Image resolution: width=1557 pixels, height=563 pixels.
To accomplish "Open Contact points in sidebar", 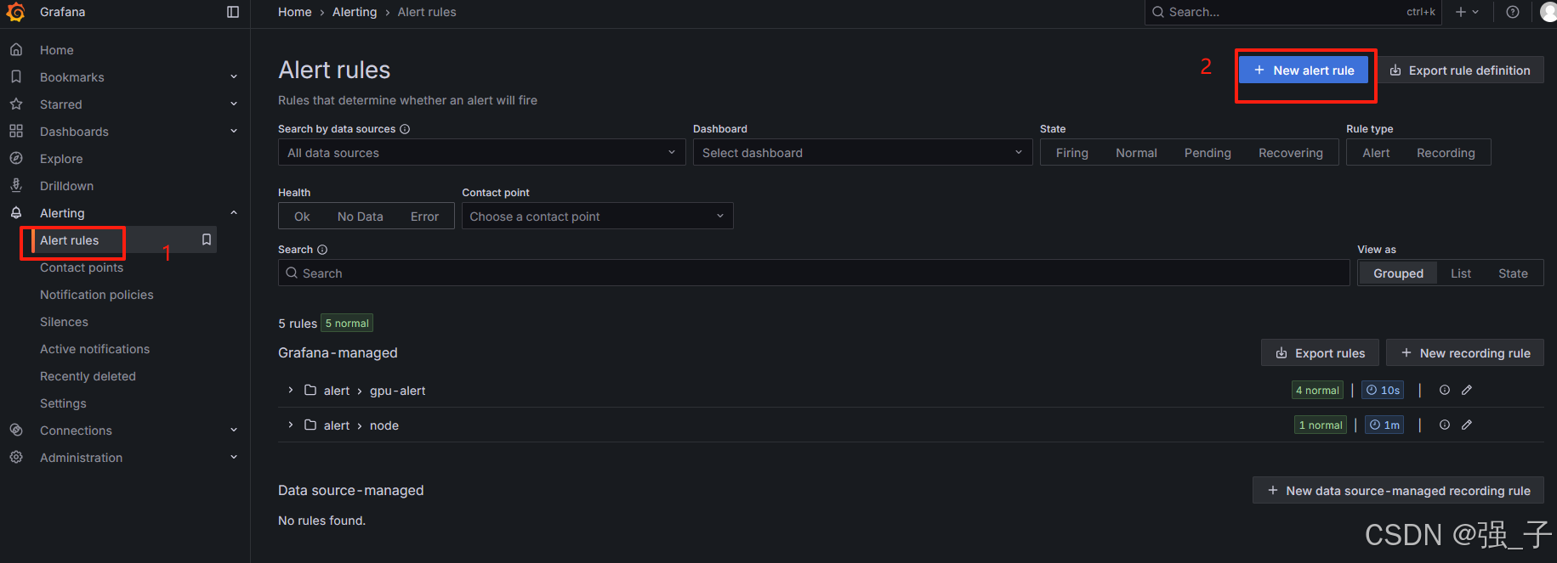I will pyautogui.click(x=82, y=267).
